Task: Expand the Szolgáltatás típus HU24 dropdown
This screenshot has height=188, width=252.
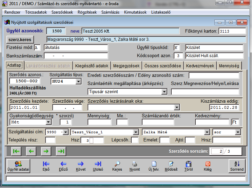Action: tap(79, 81)
